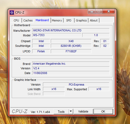Click the chipset vendor Intel field
This screenshot has width=130, height=124.
pos(41,41)
